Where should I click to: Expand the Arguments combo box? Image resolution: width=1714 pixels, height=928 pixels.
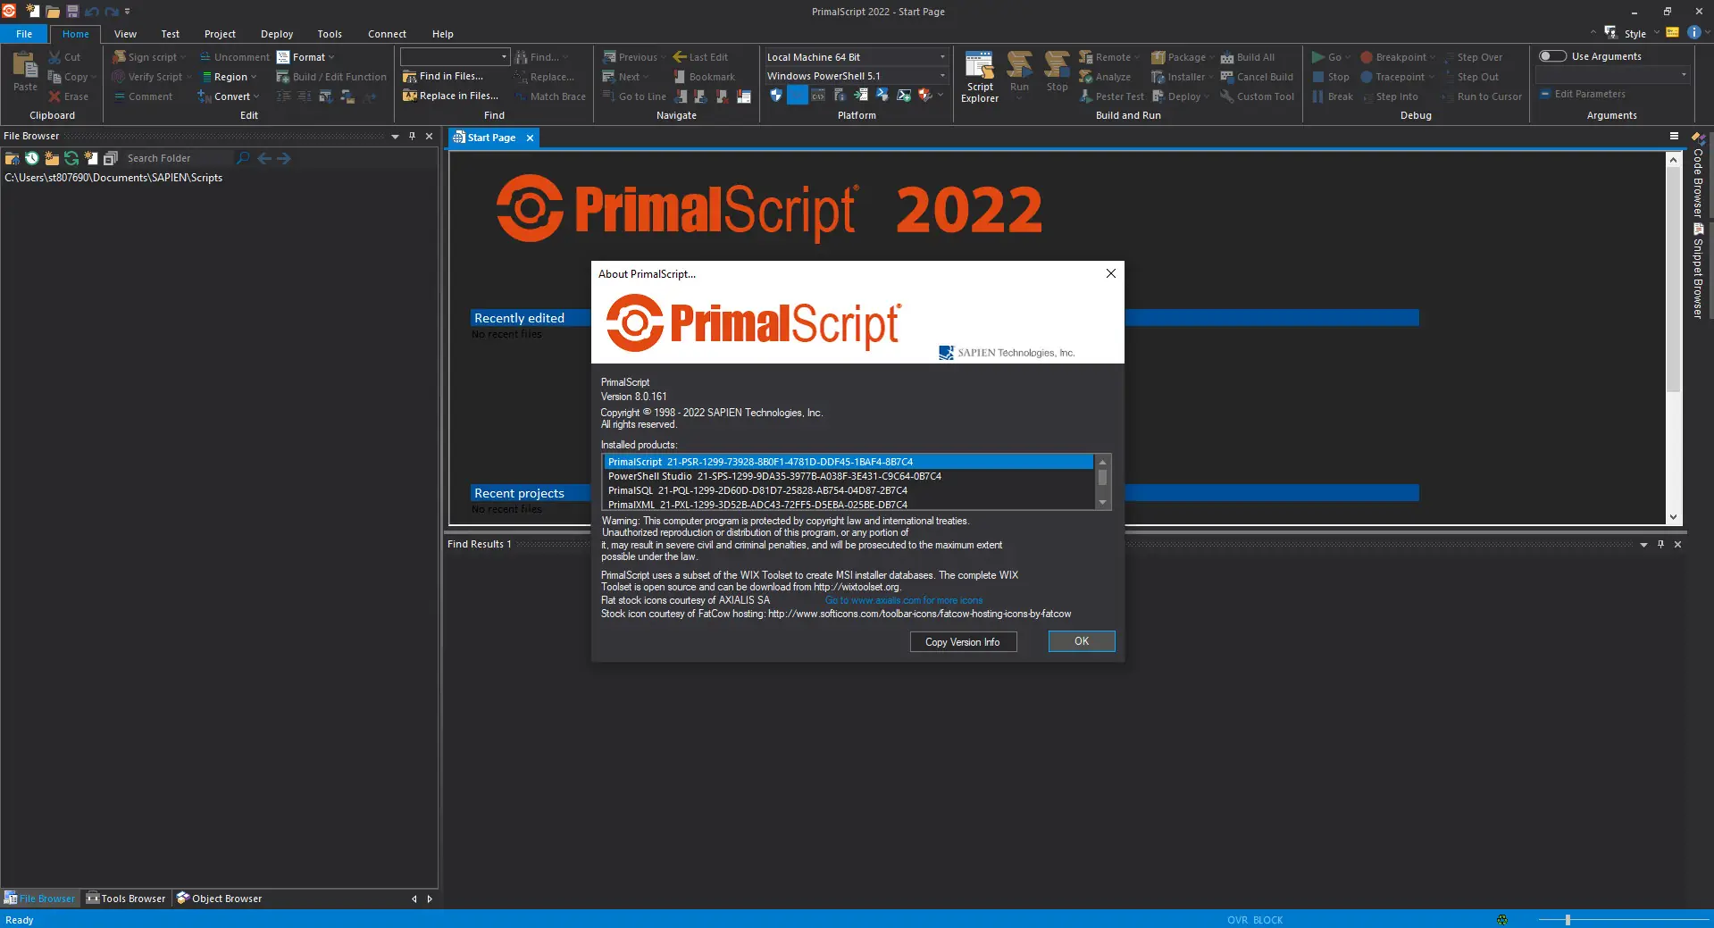[1684, 75]
